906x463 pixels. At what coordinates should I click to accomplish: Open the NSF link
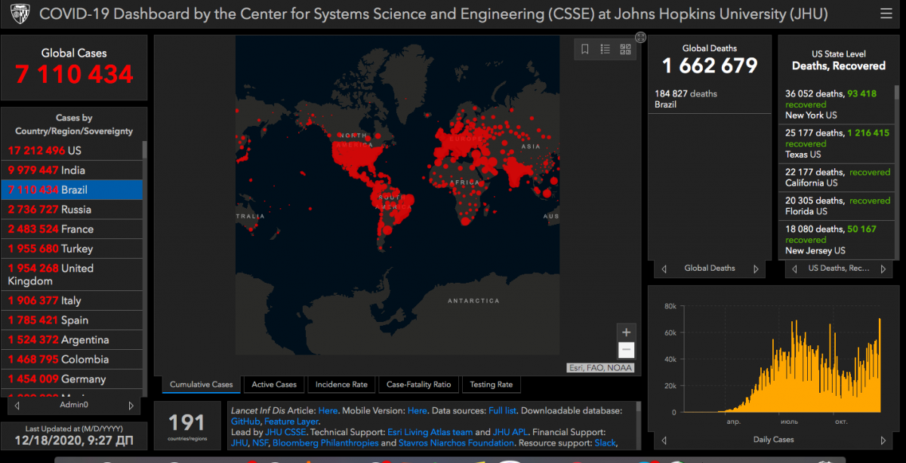[x=260, y=443]
